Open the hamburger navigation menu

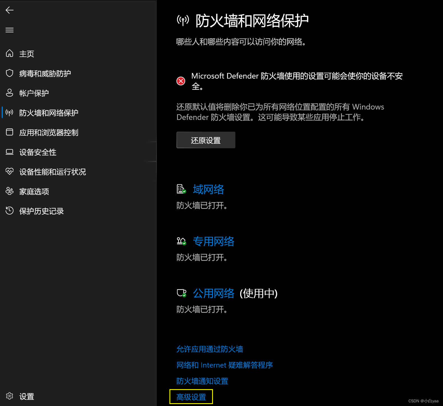[10, 30]
